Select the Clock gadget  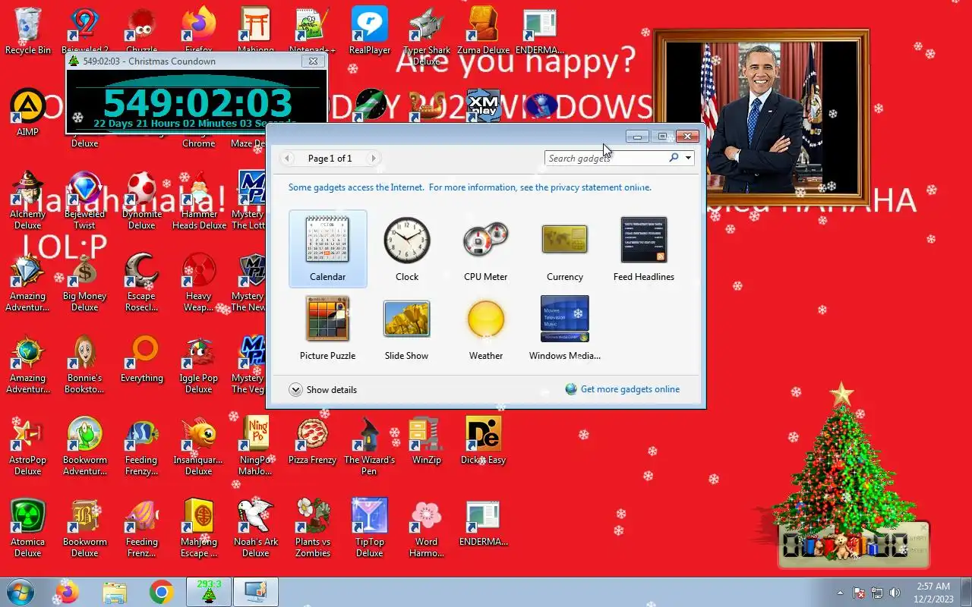tap(407, 249)
